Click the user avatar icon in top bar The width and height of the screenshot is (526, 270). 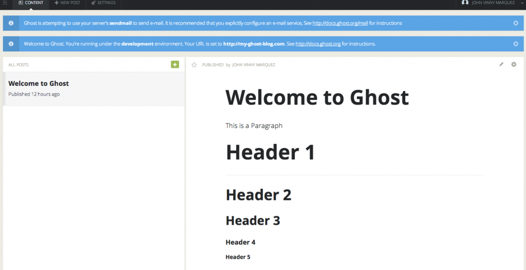click(x=465, y=3)
